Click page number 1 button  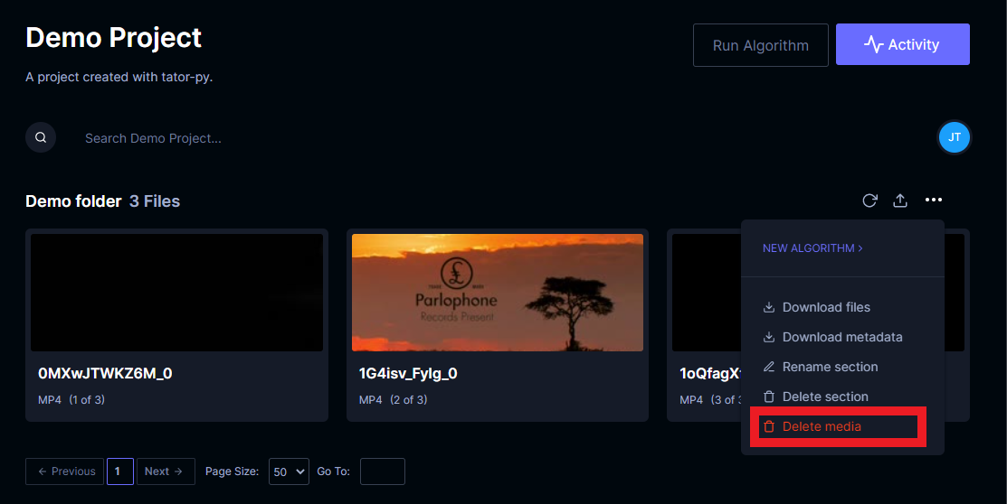pyautogui.click(x=120, y=471)
